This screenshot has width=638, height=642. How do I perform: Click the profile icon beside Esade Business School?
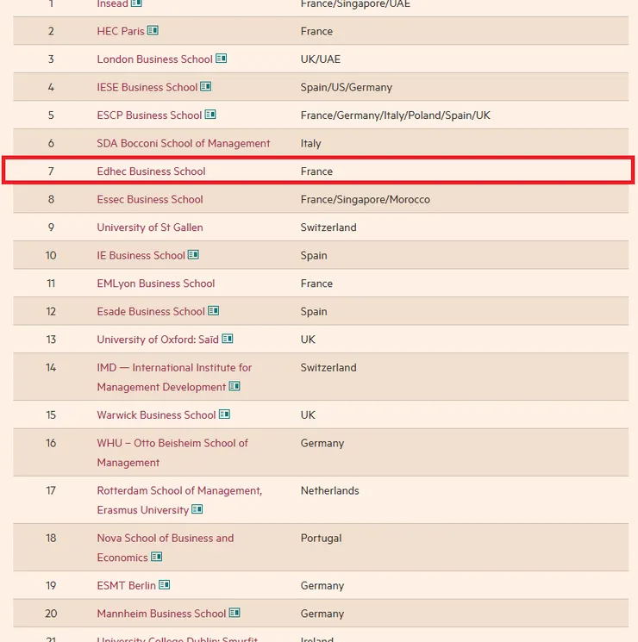tap(214, 311)
